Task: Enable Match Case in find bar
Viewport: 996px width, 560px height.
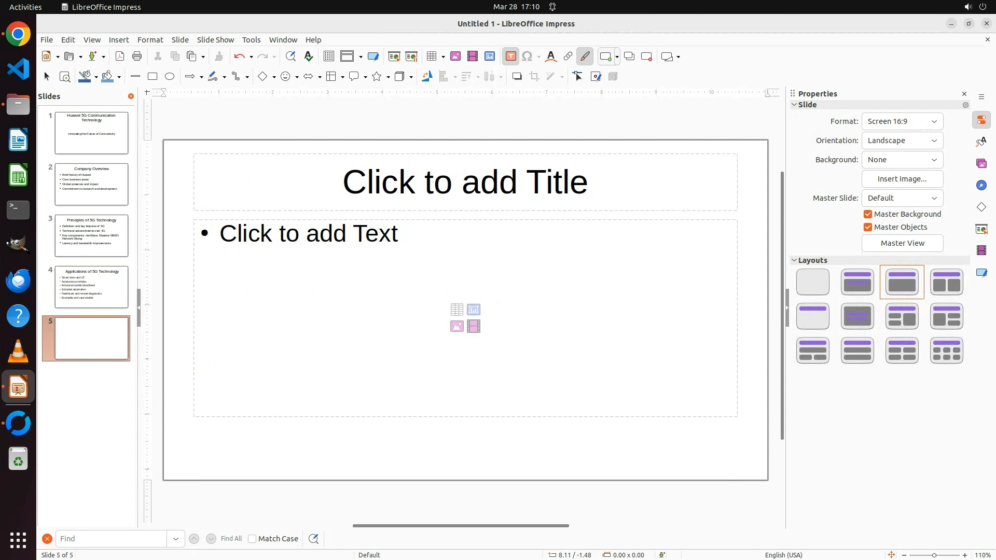Action: (252, 539)
